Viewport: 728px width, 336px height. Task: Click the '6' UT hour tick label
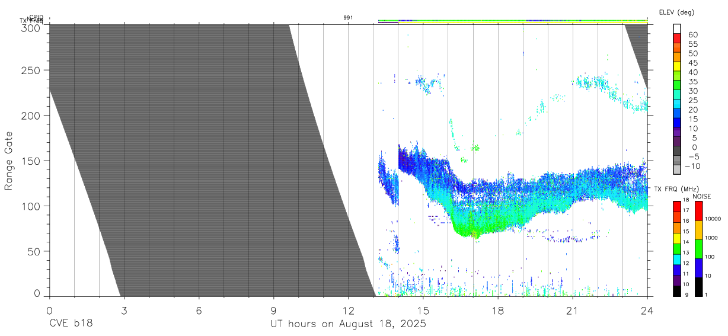199,311
